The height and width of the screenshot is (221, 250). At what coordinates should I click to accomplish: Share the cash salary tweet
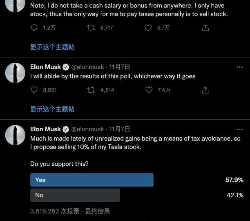click(205, 28)
